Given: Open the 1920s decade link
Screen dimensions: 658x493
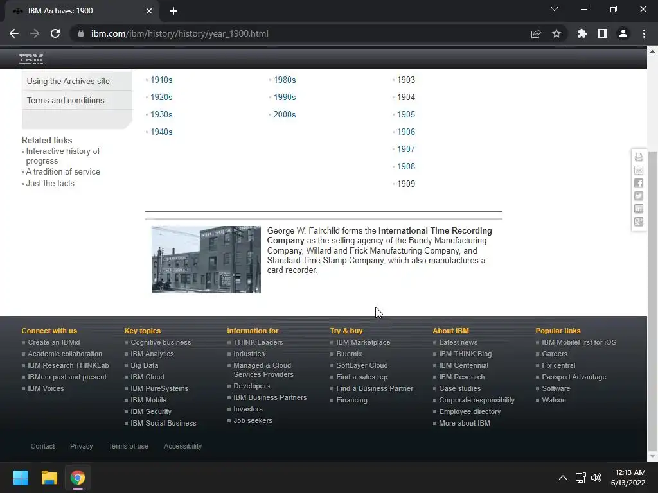Looking at the screenshot, I should click(x=161, y=98).
